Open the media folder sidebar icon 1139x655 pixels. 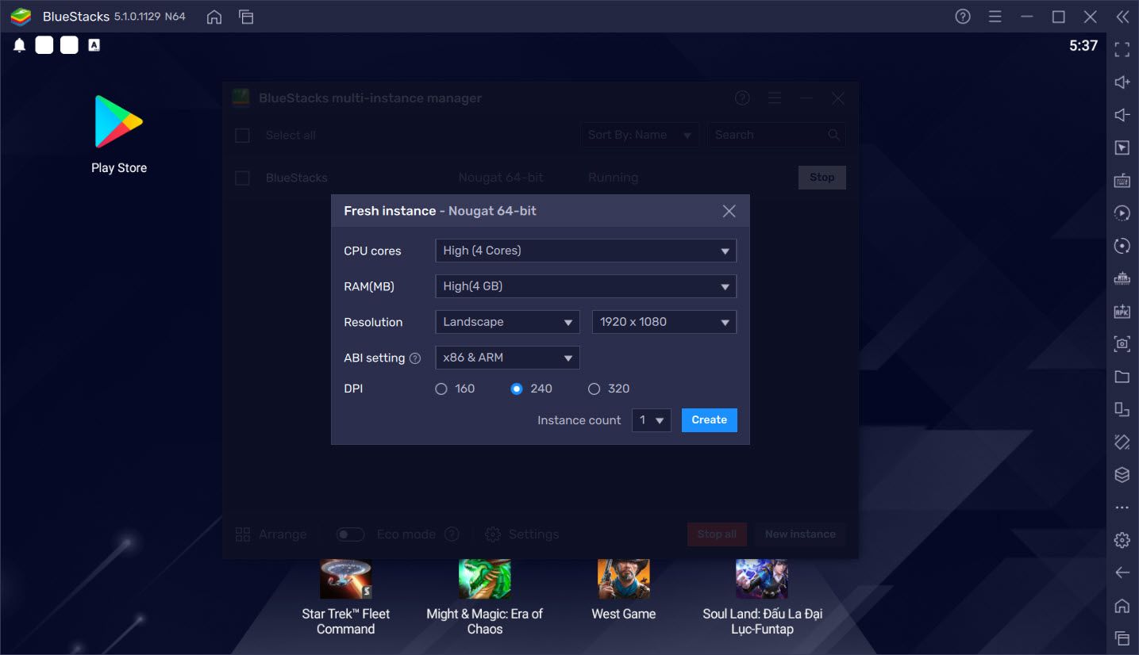(1122, 377)
